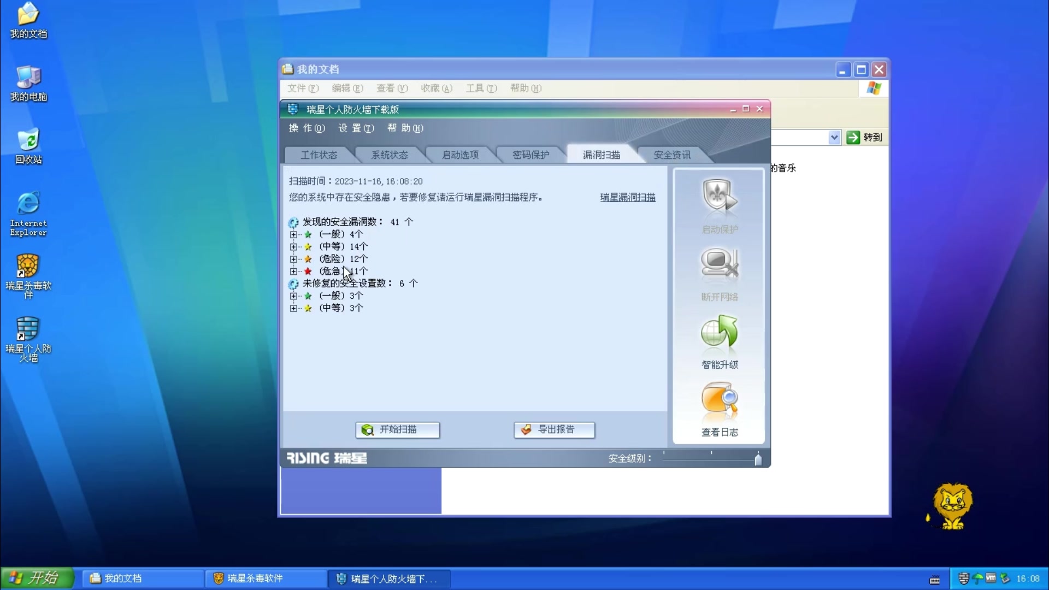Click the 瑞星漏洞扫描 hyperlink
This screenshot has width=1049, height=590.
[627, 197]
